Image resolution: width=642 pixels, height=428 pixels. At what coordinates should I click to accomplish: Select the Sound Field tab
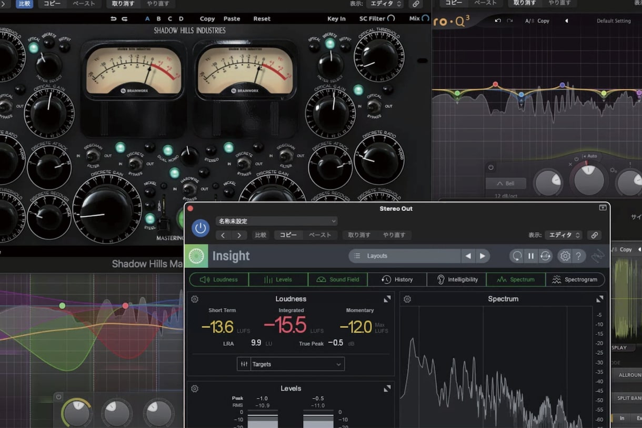click(x=338, y=280)
